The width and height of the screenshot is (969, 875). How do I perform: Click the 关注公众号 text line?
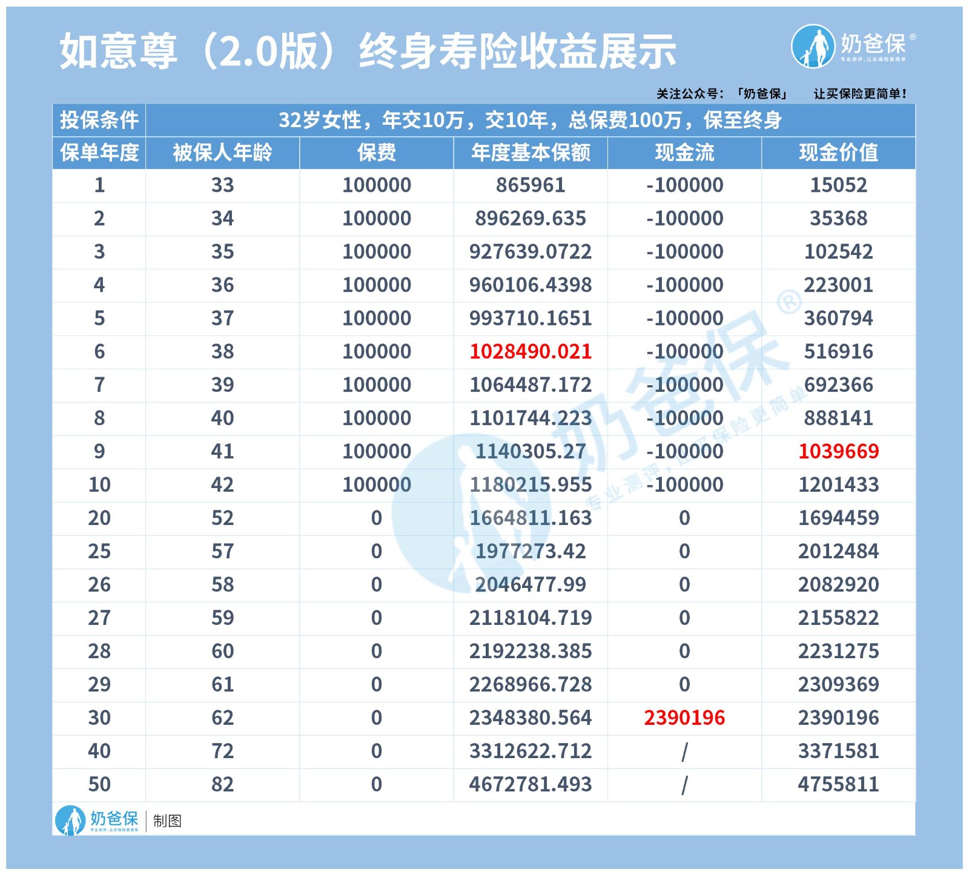pyautogui.click(x=723, y=94)
